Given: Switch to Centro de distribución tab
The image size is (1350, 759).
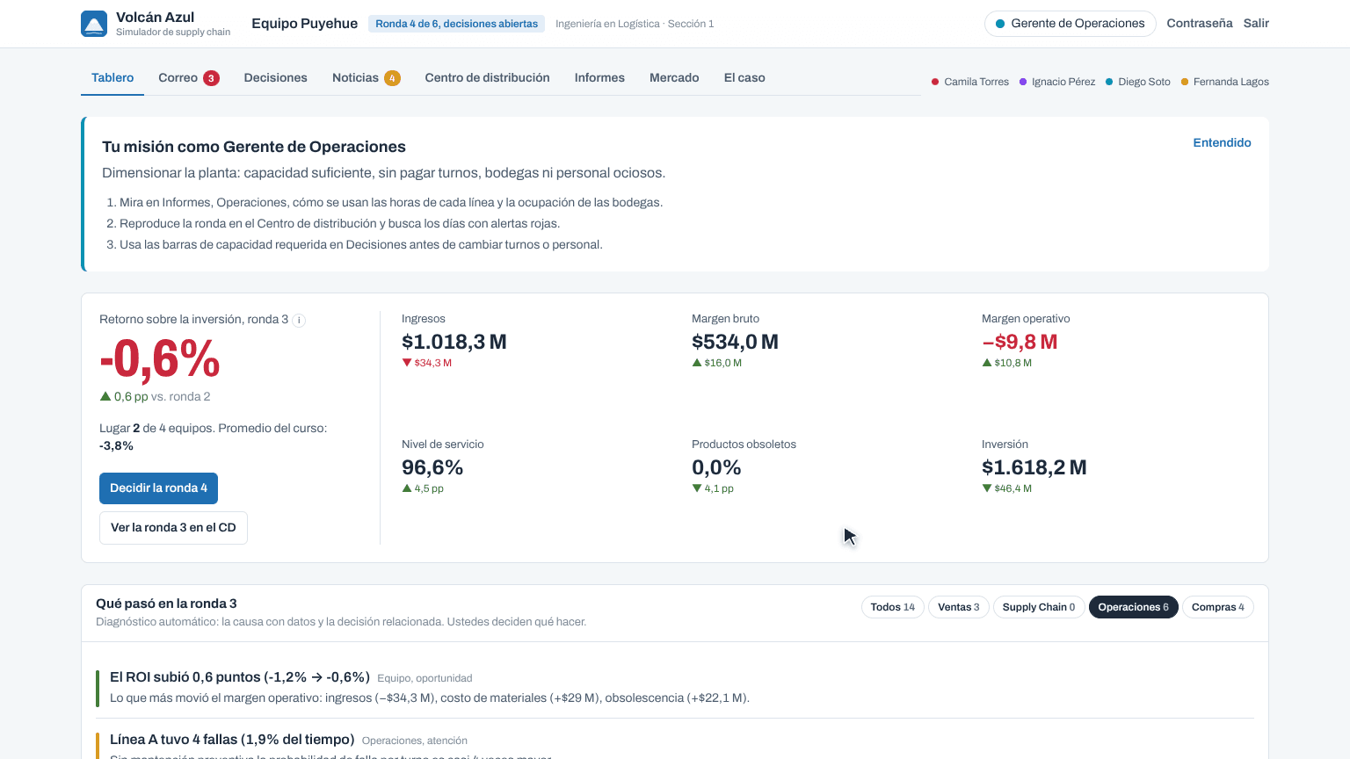Looking at the screenshot, I should coord(488,78).
